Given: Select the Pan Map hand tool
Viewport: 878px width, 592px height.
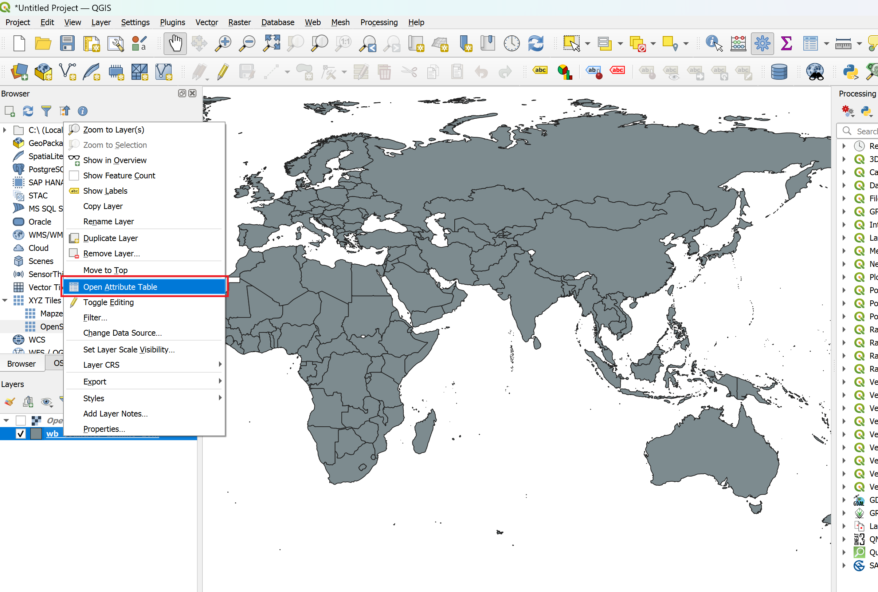Looking at the screenshot, I should coord(175,43).
